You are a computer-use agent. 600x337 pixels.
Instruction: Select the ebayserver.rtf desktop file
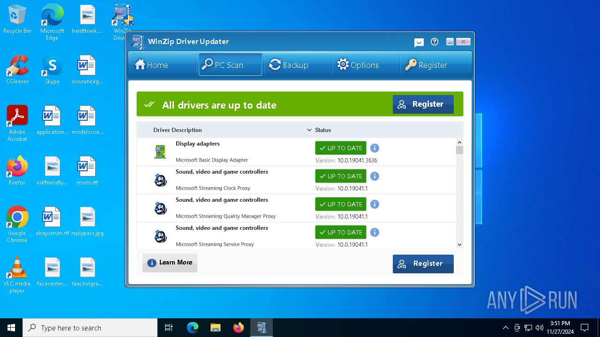[x=52, y=221]
